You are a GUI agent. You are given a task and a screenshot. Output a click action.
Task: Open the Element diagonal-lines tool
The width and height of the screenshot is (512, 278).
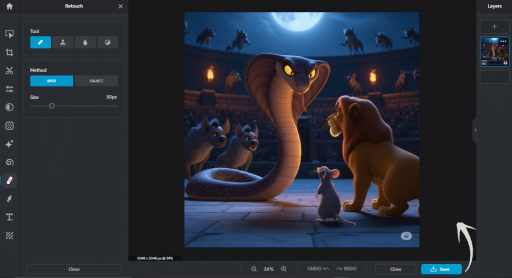(9, 235)
